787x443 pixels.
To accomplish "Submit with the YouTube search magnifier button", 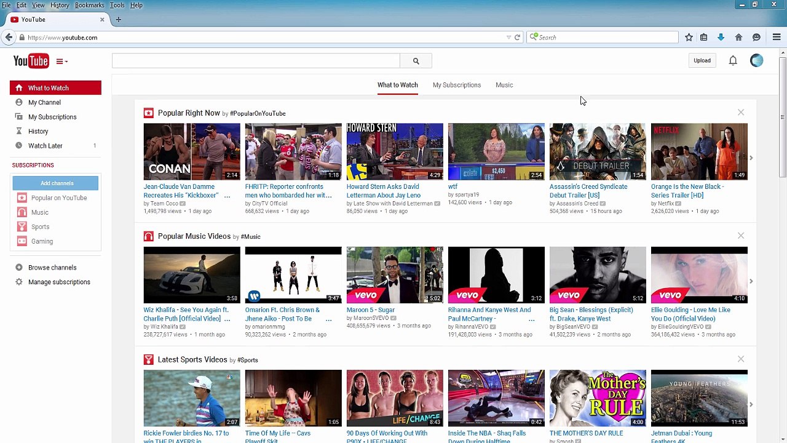I will pos(416,61).
